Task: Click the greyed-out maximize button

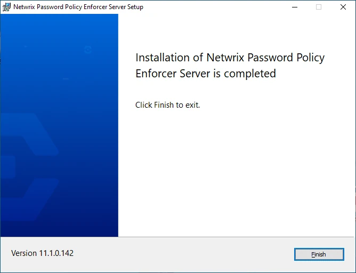Action: click(x=319, y=7)
